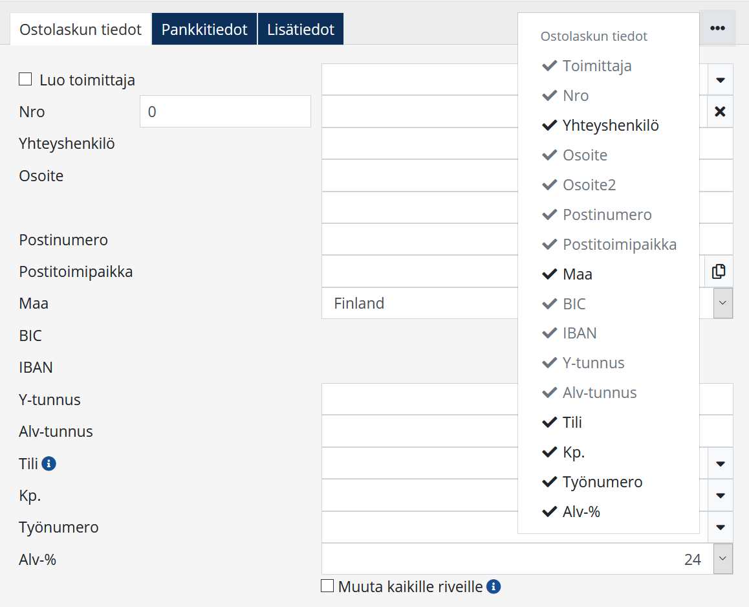
Task: Expand the Tili account dropdown arrow
Action: point(720,463)
